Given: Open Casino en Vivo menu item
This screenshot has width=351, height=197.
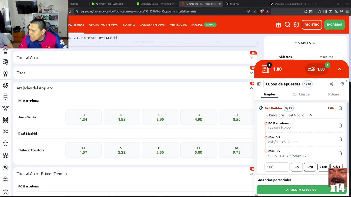Looking at the screenshot, I should 152,25.
